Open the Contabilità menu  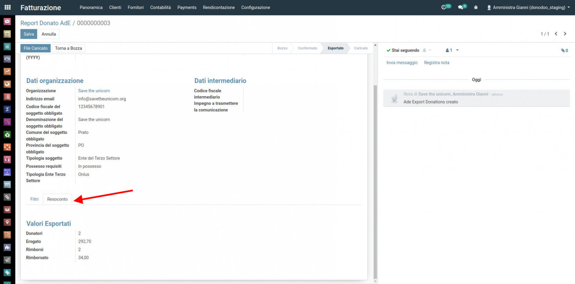160,7
